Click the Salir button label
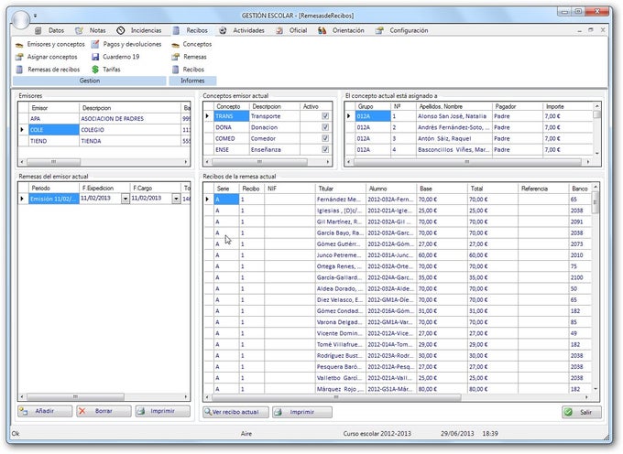This screenshot has height=454, width=623. [x=585, y=413]
